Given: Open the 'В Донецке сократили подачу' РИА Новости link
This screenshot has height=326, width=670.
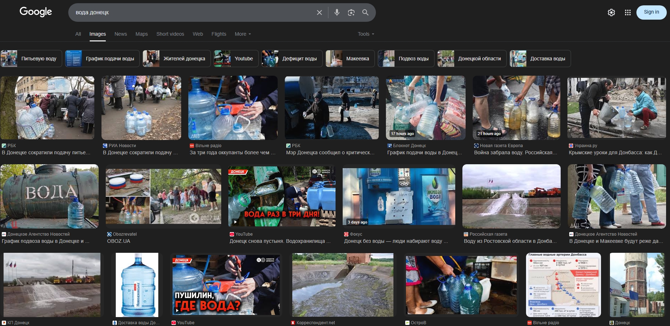Looking at the screenshot, I should (x=140, y=152).
